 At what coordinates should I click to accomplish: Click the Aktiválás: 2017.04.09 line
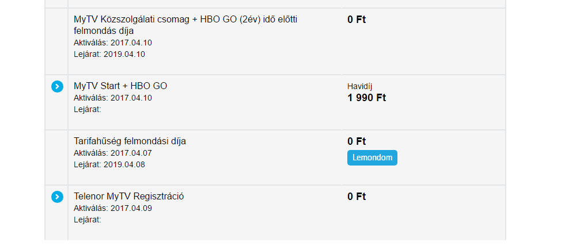pos(113,208)
